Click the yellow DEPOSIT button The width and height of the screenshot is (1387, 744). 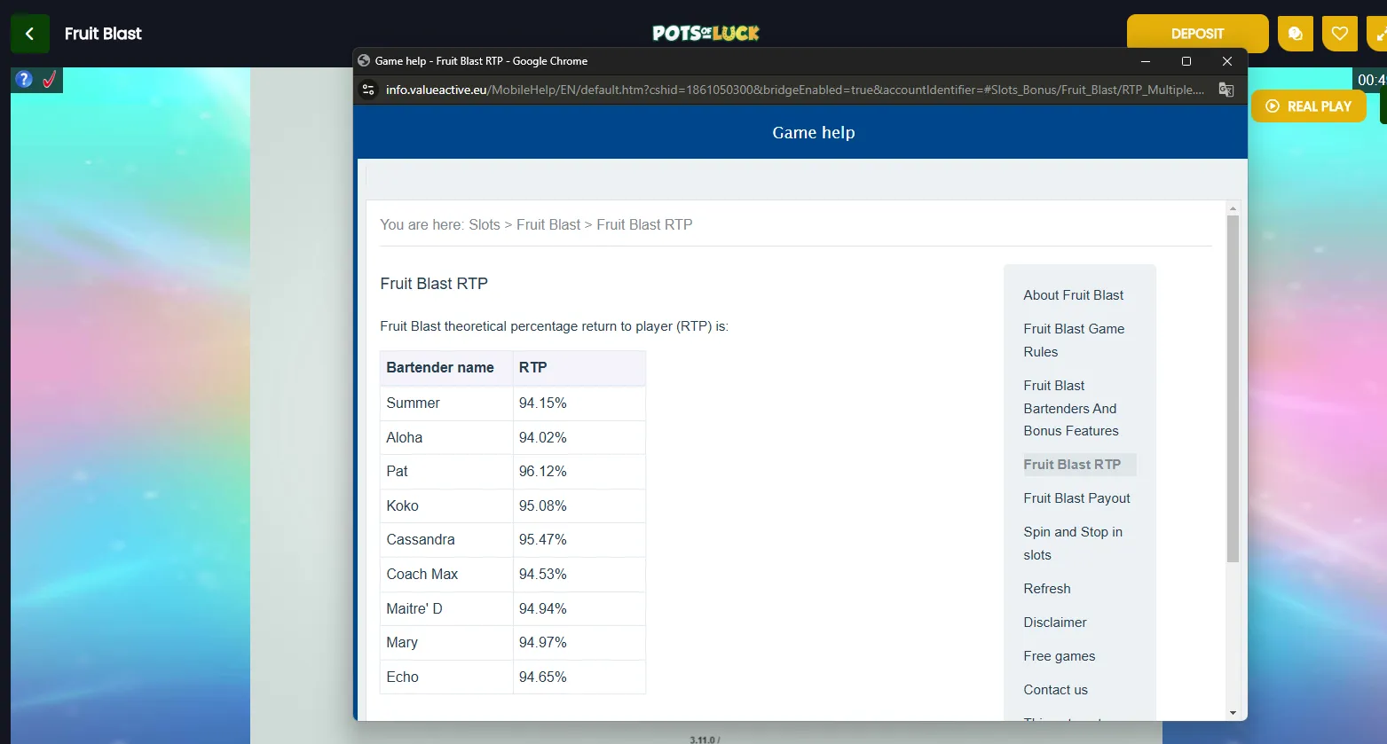pyautogui.click(x=1197, y=34)
